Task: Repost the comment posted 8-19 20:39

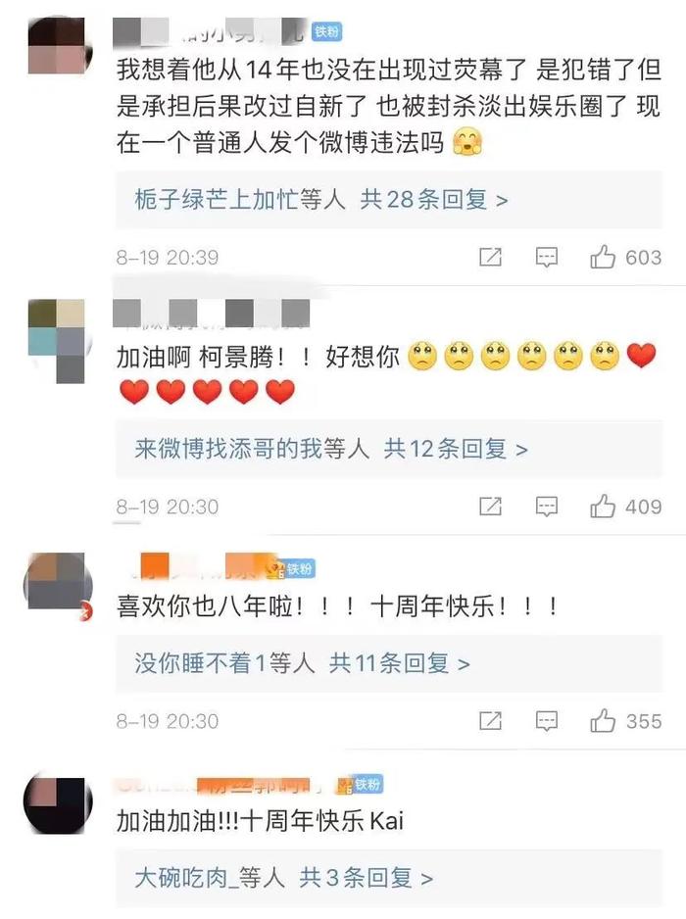Action: pos(490,257)
